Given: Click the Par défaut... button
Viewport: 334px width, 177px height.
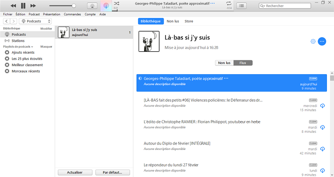Looking at the screenshot, I should 112,172.
